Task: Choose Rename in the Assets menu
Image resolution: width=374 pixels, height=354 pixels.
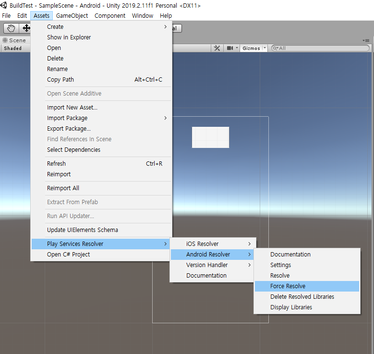Action: [101, 69]
